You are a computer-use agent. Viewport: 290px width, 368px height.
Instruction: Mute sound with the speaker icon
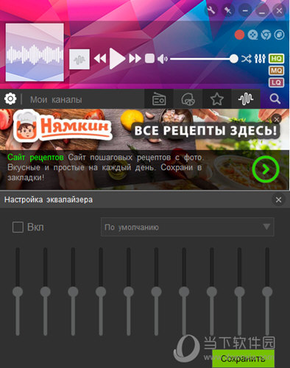coord(163,59)
